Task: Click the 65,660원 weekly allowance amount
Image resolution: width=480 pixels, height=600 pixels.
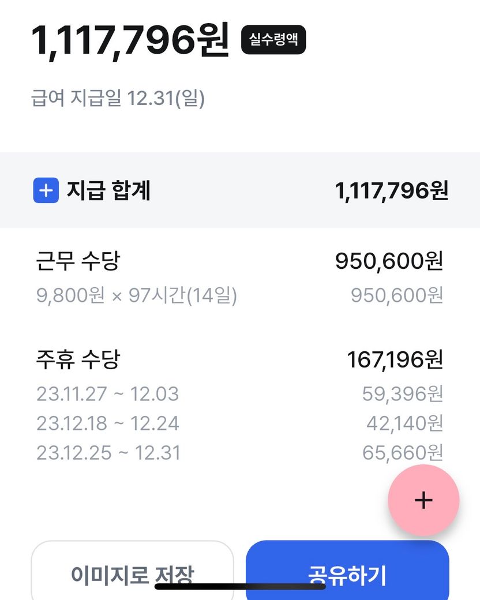Action: 402,453
